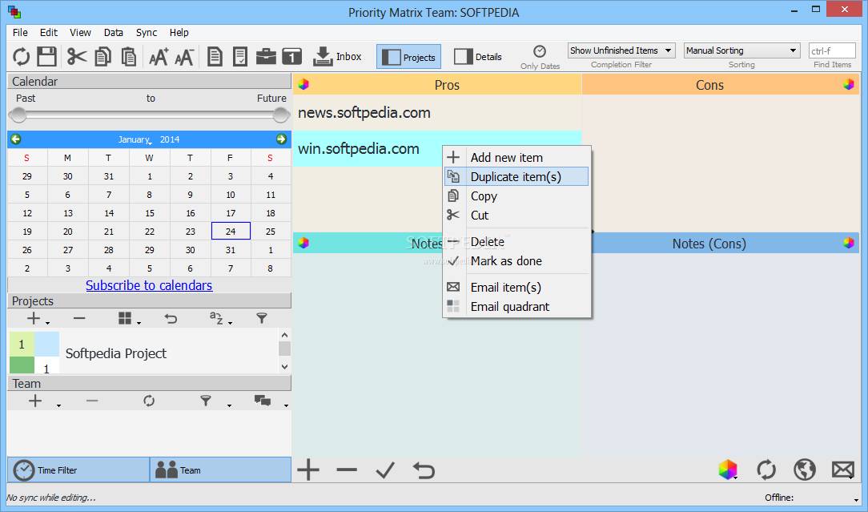Open the View menu
Viewport: 868px width, 512px height.
tap(80, 33)
